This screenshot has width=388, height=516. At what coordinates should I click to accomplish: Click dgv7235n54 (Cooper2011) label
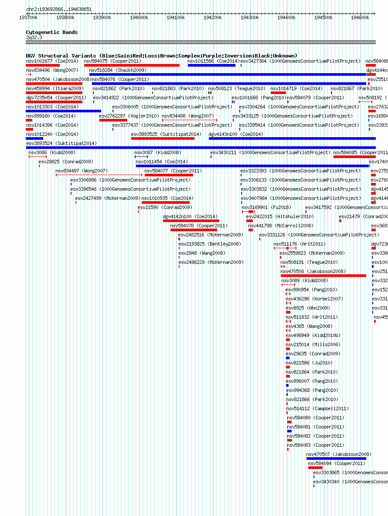pyautogui.click(x=56, y=98)
